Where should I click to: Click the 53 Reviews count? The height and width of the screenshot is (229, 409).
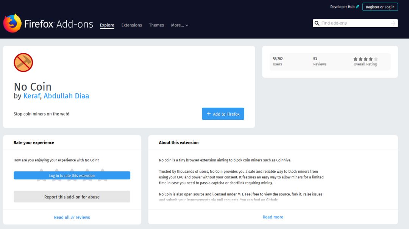pyautogui.click(x=320, y=62)
